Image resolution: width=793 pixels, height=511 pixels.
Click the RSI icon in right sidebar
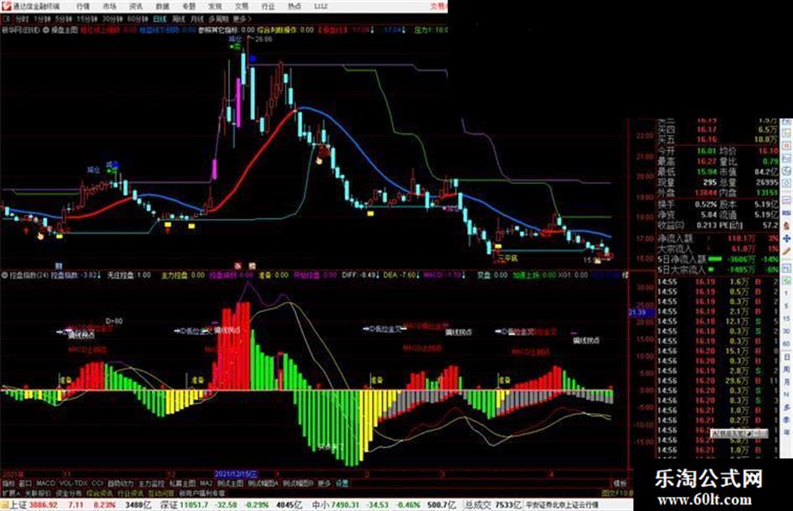[787, 213]
